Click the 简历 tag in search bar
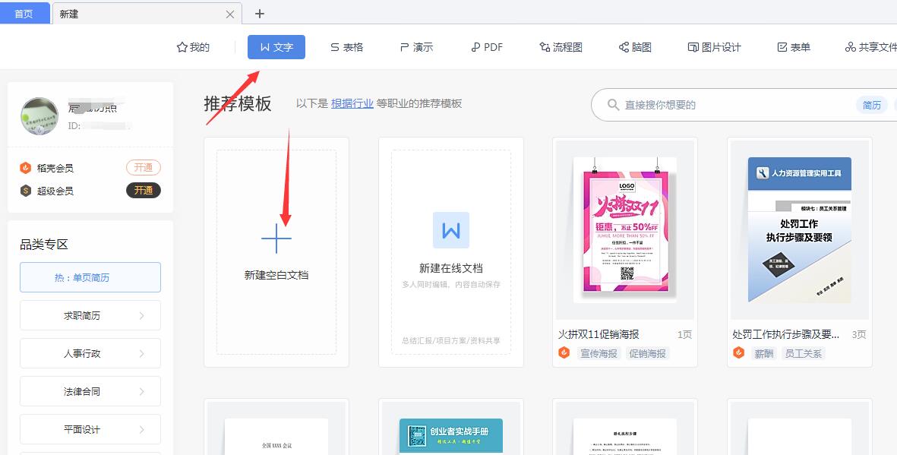The height and width of the screenshot is (455, 897). (872, 105)
